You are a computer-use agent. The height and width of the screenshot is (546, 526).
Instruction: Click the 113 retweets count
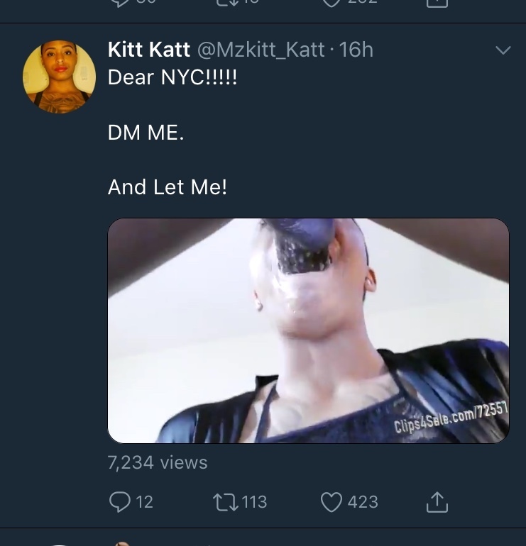tap(254, 502)
